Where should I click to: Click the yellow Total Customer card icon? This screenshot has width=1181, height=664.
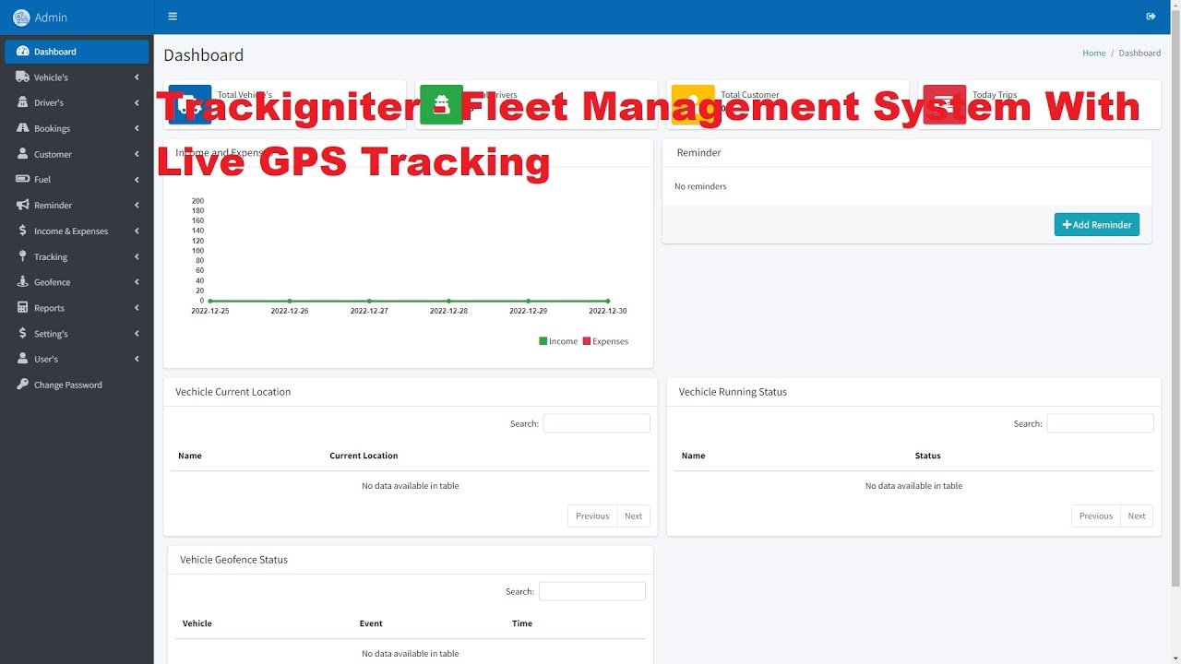[693, 104]
